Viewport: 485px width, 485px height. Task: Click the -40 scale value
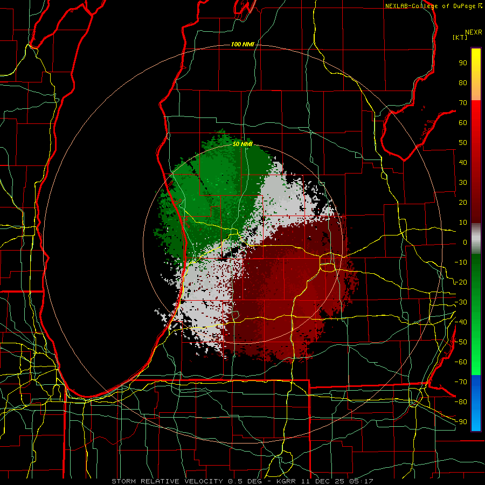[461, 322]
